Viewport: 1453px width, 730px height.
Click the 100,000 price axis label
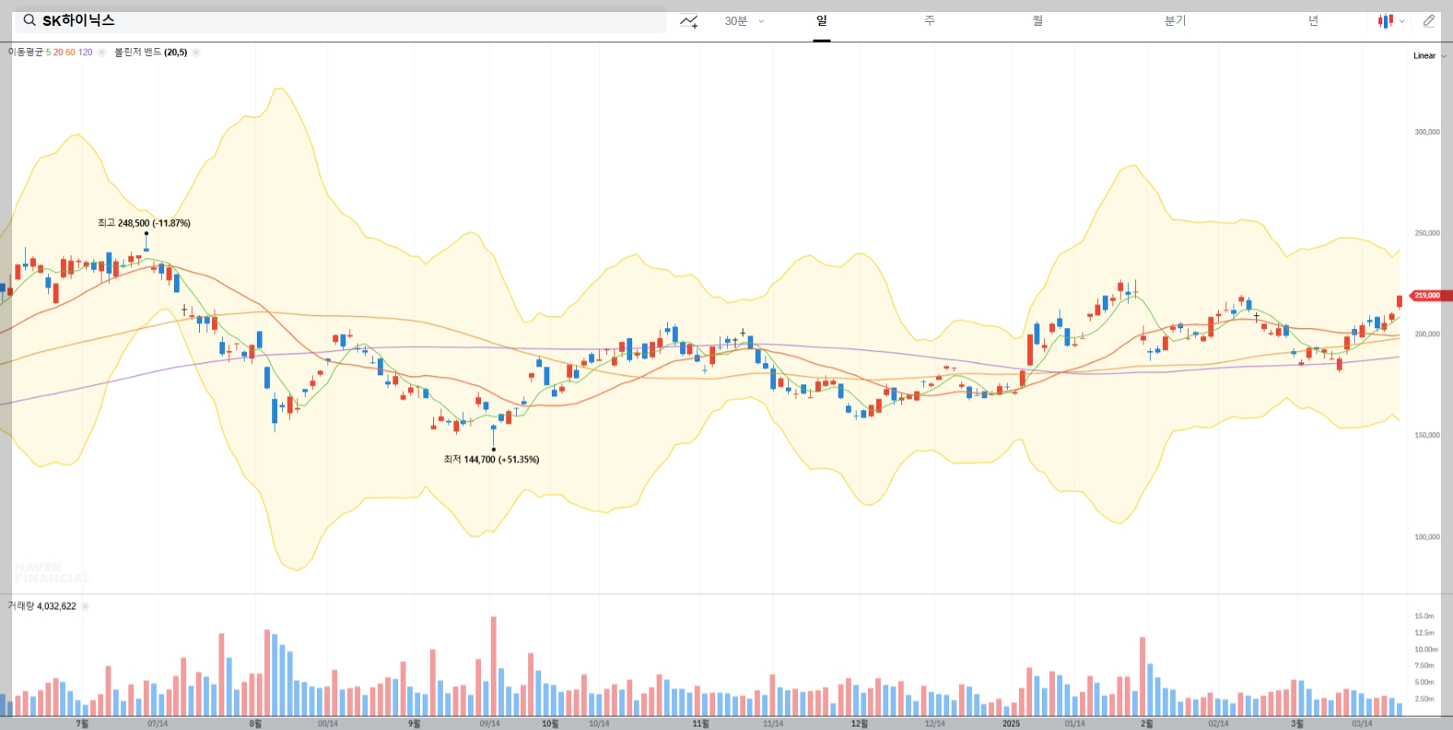pyautogui.click(x=1427, y=537)
